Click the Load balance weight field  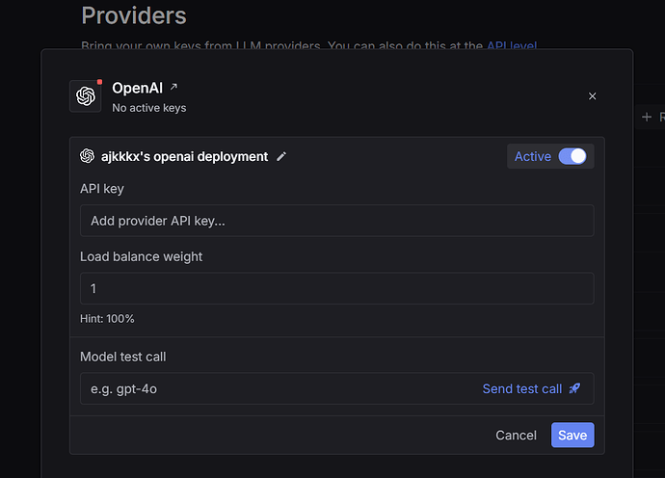coord(336,288)
